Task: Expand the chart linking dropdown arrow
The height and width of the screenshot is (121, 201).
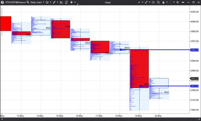Action: click(149, 2)
